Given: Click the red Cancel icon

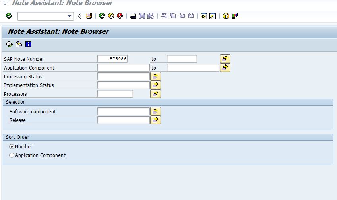Looking at the screenshot, I should (x=120, y=16).
